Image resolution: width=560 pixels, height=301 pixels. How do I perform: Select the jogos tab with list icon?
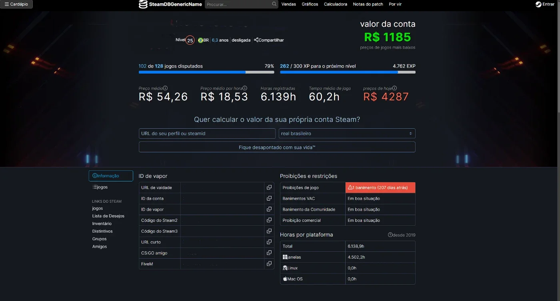click(100, 187)
